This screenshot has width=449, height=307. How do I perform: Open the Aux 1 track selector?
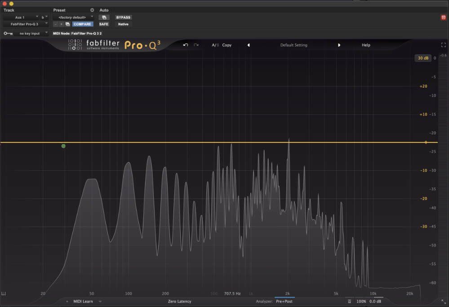click(21, 18)
